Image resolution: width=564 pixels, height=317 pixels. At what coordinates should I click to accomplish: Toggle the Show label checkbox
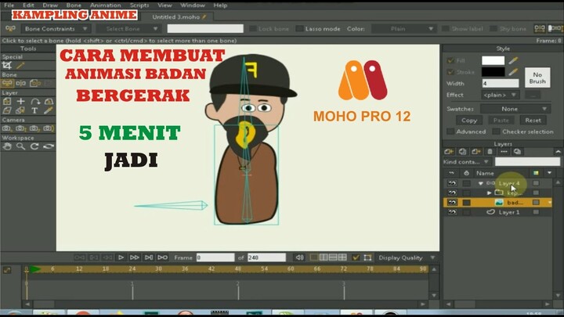pos(445,29)
